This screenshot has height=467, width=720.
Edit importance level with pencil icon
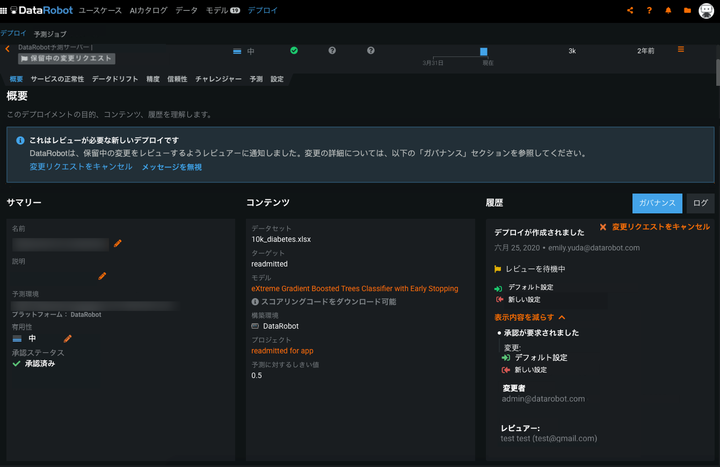click(68, 338)
